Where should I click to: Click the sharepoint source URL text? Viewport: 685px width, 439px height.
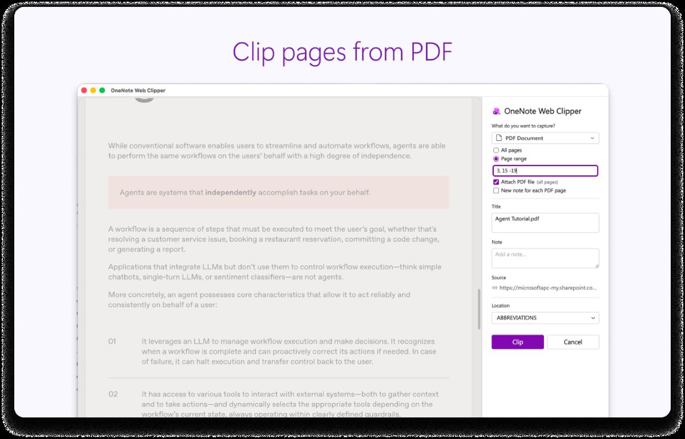548,288
